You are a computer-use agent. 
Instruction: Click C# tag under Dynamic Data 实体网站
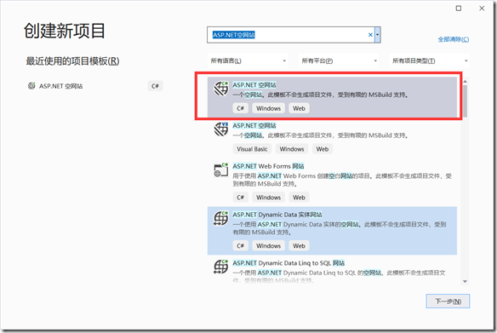(x=240, y=246)
